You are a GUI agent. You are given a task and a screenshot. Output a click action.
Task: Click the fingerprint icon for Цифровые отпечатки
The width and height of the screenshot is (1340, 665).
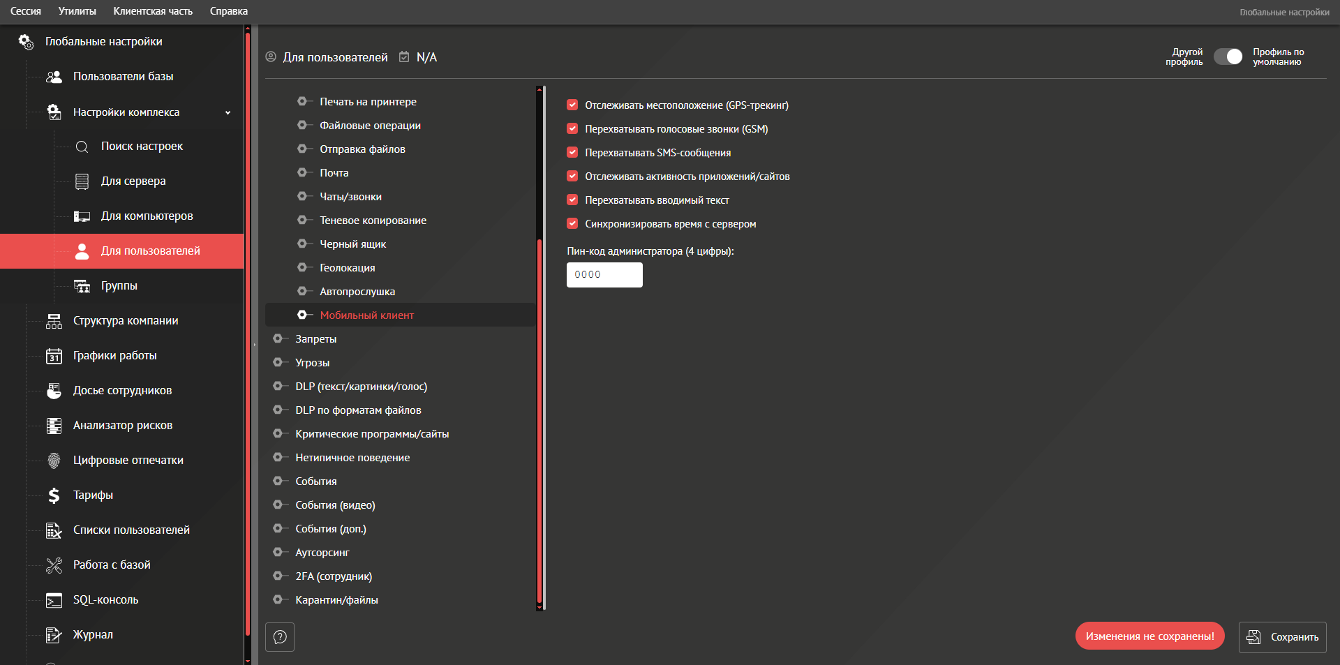pos(54,461)
